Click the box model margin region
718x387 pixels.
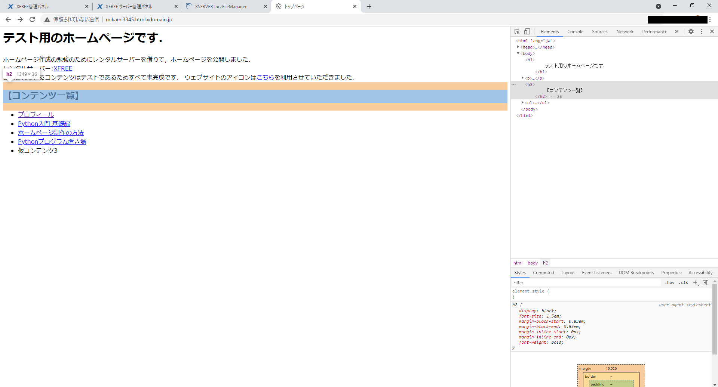(611, 368)
